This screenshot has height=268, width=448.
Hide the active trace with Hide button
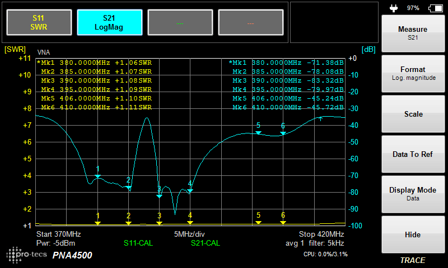coord(412,234)
